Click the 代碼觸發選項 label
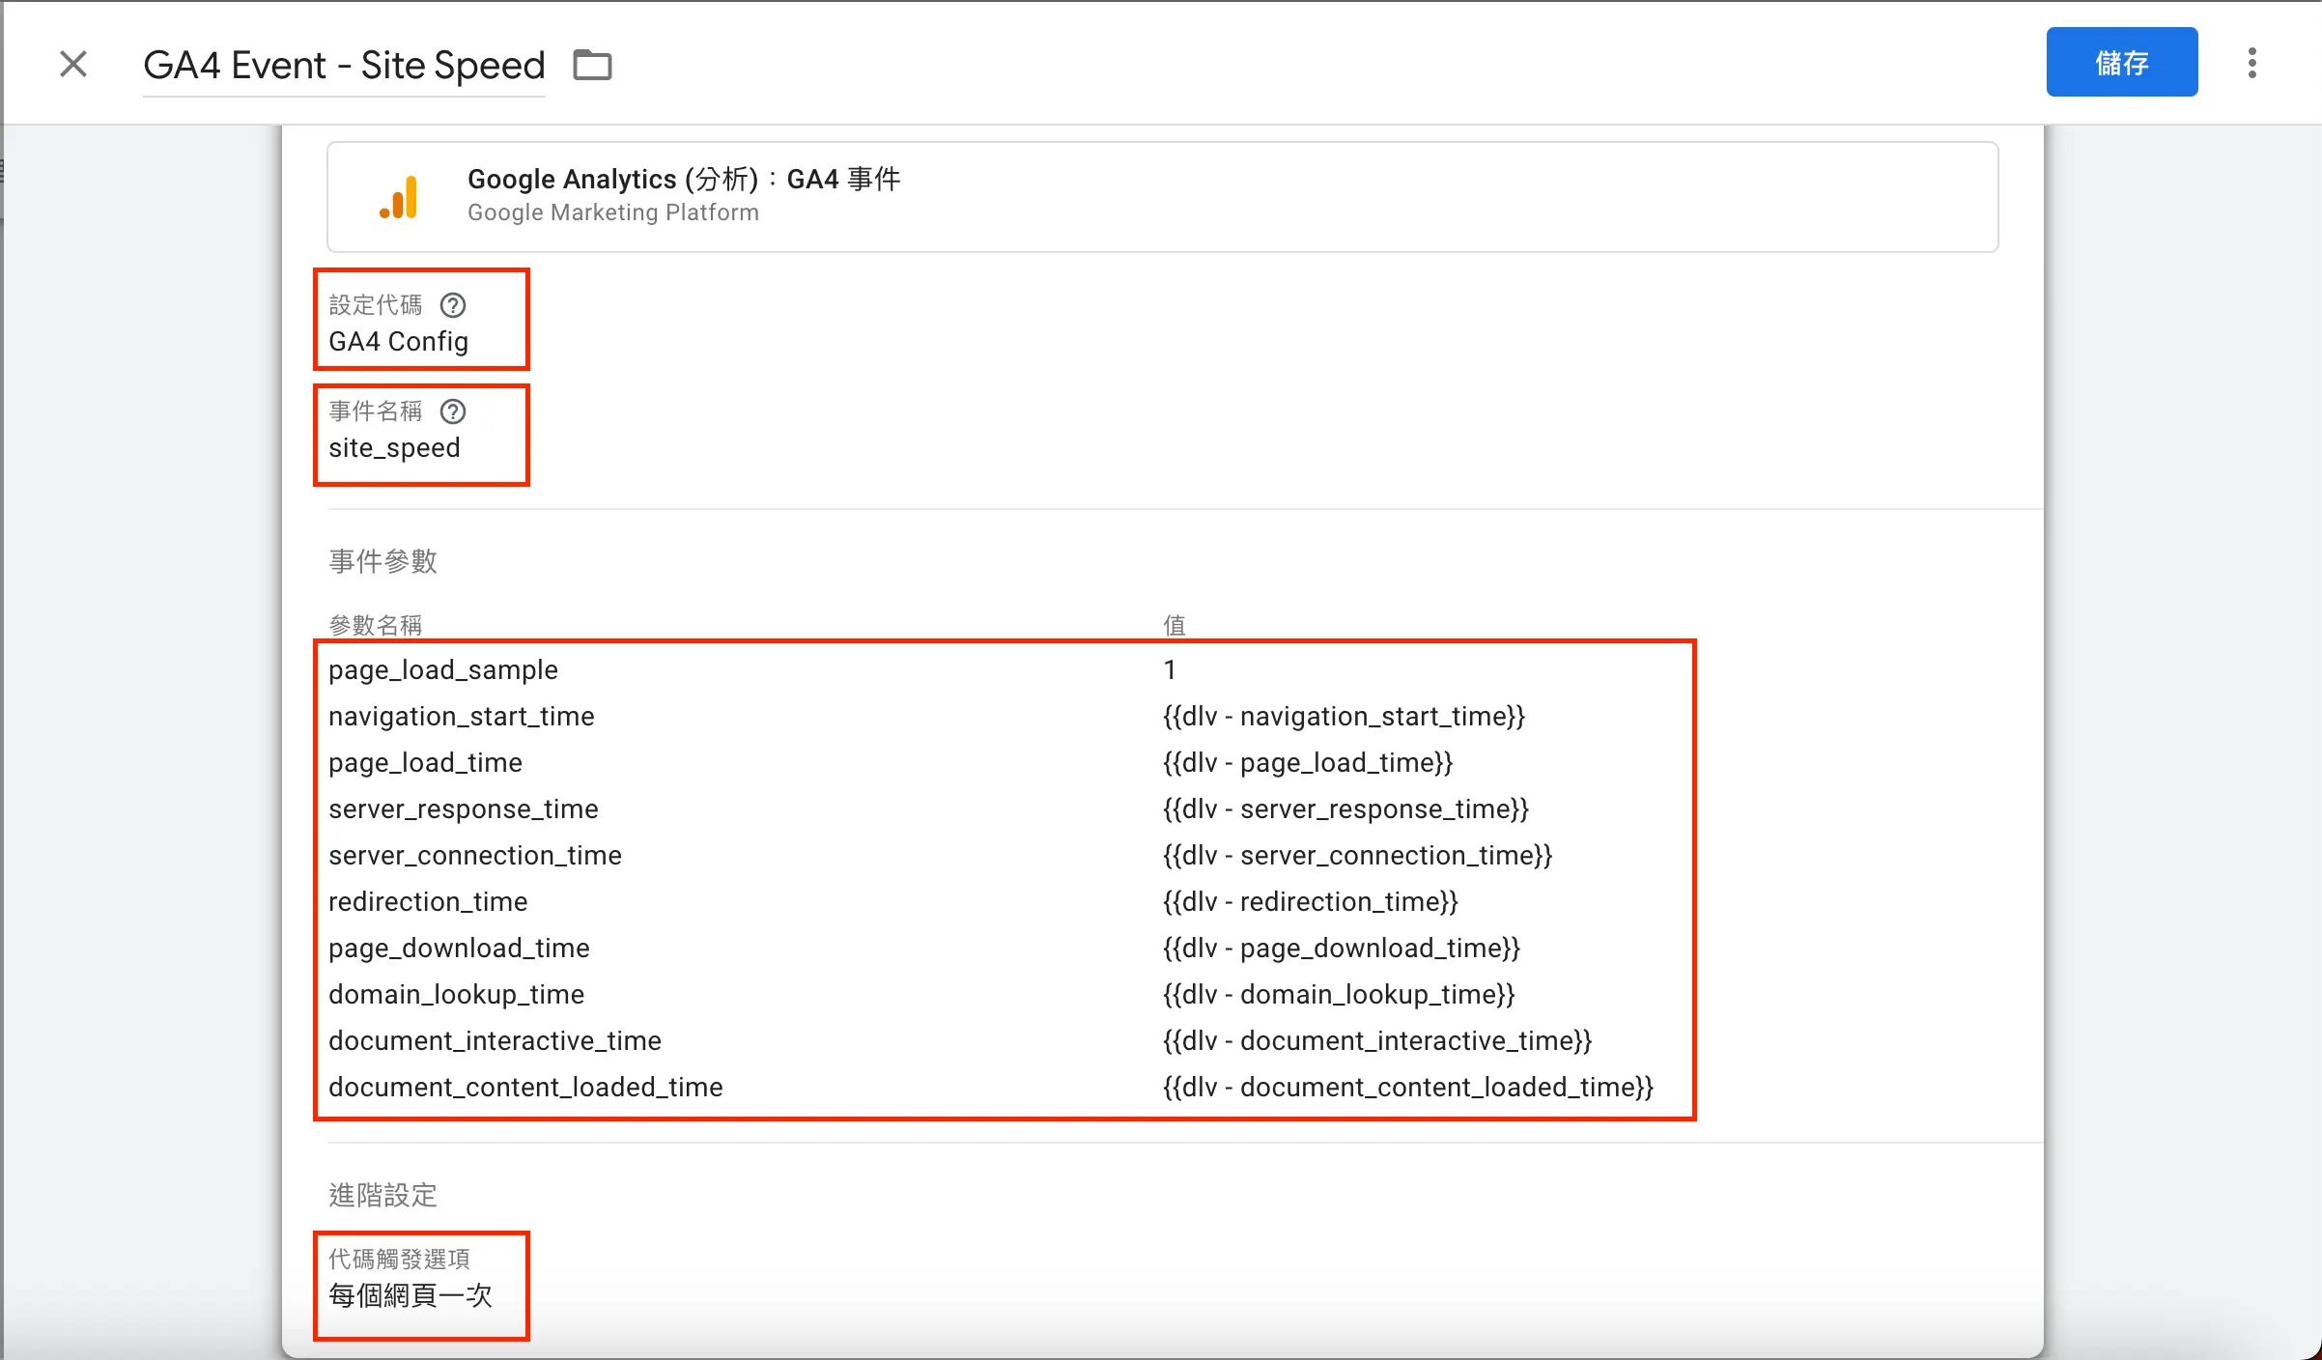Image resolution: width=2322 pixels, height=1360 pixels. click(399, 1260)
